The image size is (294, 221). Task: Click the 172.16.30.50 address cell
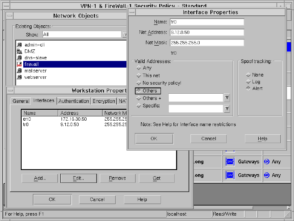[74, 119]
